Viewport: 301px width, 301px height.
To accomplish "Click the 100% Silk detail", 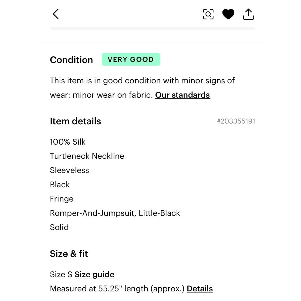I will click(68, 142).
